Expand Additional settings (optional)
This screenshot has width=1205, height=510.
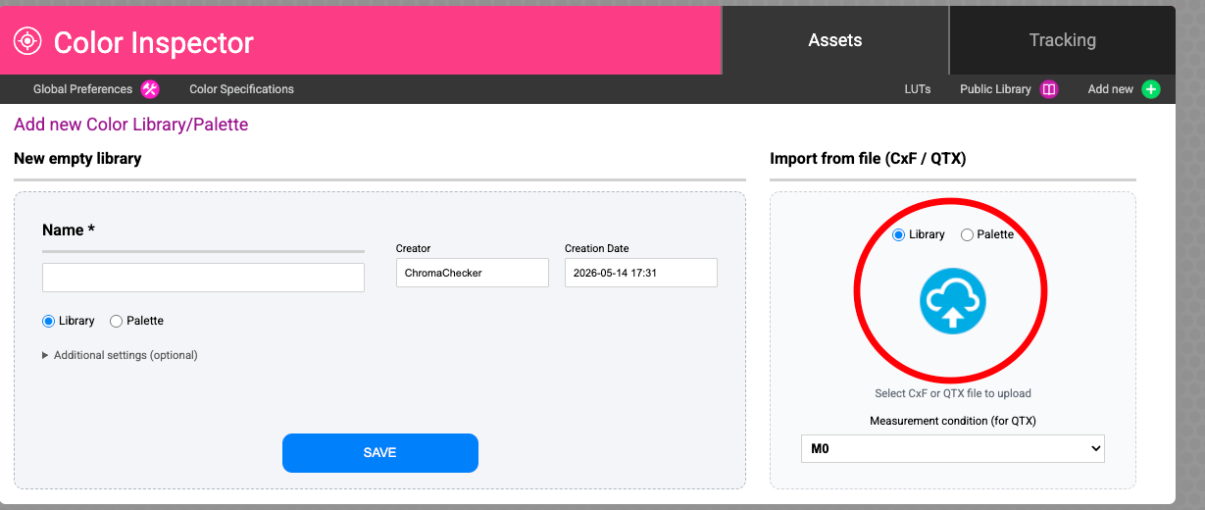coord(120,355)
